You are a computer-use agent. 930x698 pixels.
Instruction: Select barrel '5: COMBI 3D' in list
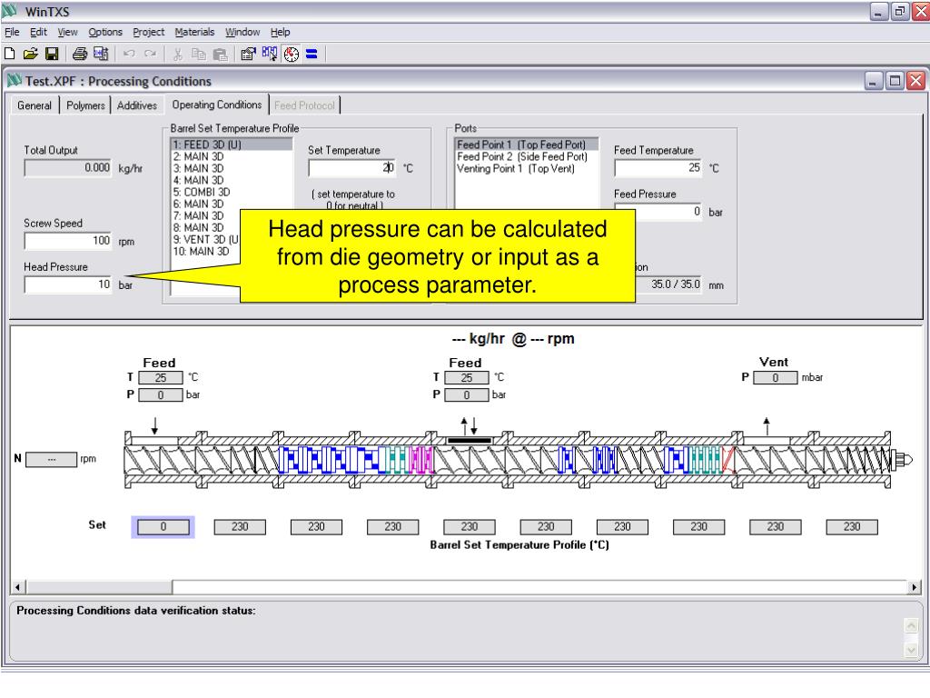232,192
